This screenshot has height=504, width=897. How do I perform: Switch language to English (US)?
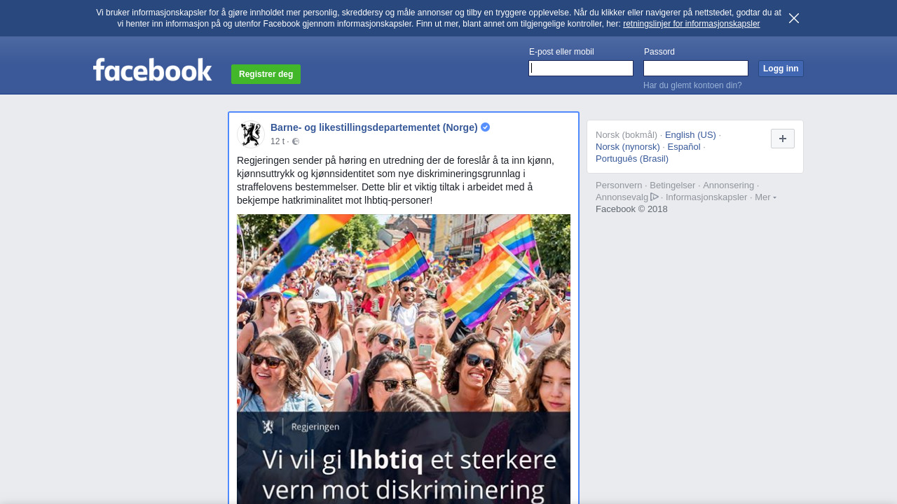tap(690, 135)
